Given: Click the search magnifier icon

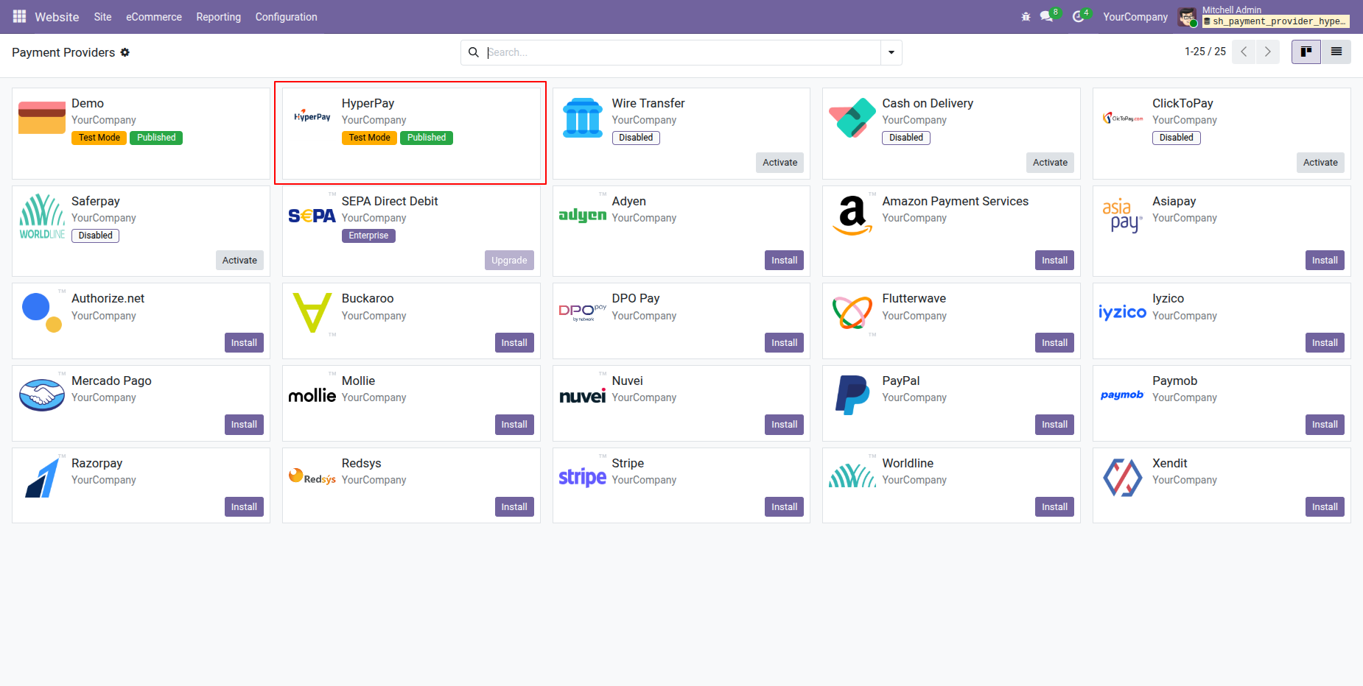Looking at the screenshot, I should click(474, 52).
